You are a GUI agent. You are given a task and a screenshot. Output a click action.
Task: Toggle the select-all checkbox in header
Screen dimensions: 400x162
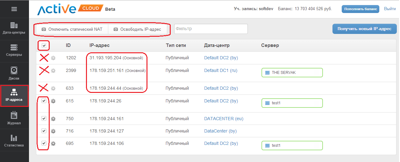[44, 46]
